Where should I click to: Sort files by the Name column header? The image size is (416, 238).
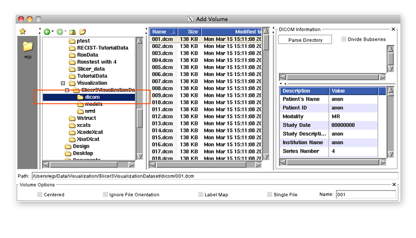pyautogui.click(x=163, y=32)
